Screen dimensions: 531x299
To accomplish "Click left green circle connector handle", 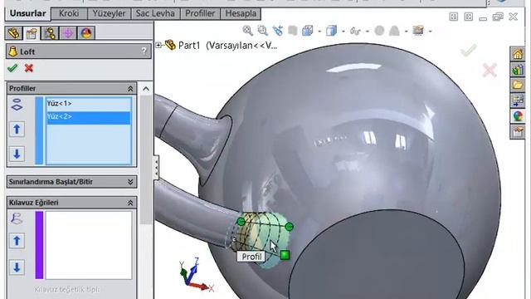I will (x=241, y=222).
